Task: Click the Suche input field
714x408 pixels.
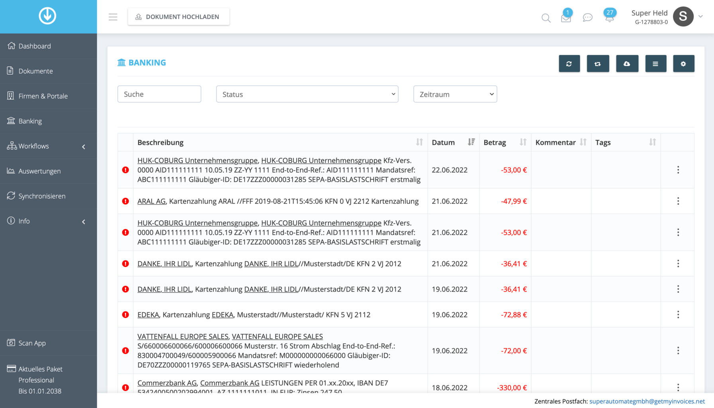Action: click(x=159, y=94)
